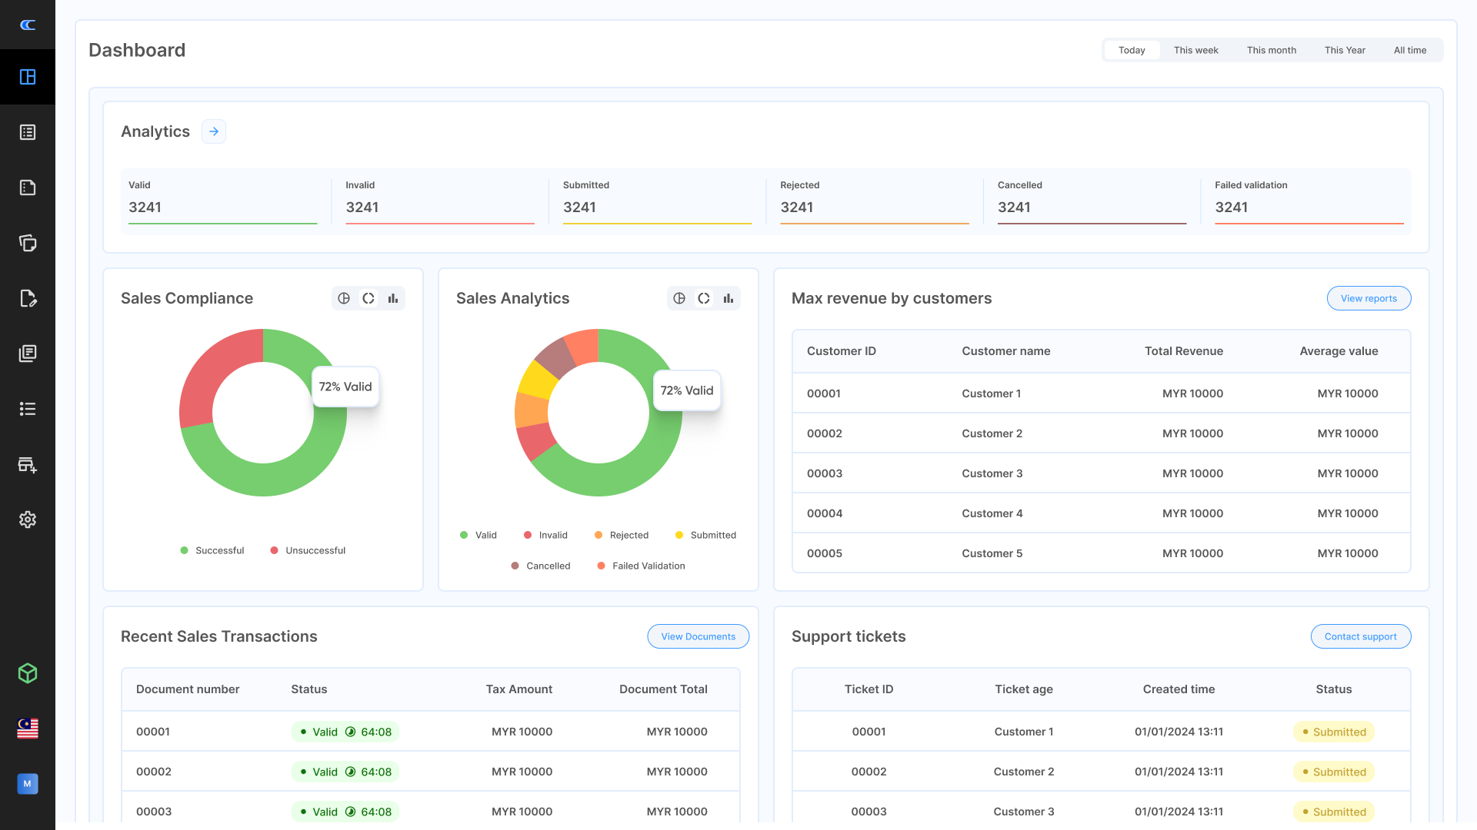The width and height of the screenshot is (1477, 830).
Task: Open the user avatar M icon
Action: [x=28, y=784]
